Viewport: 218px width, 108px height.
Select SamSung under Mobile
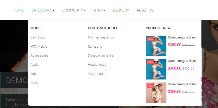(38, 37)
